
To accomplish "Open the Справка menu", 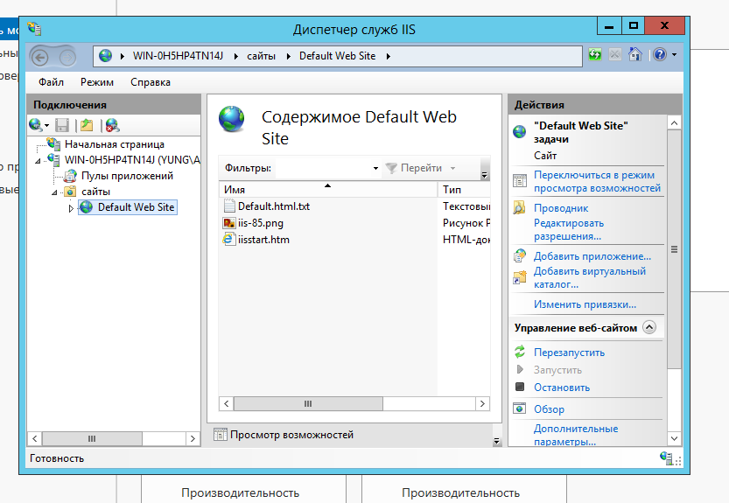I will point(151,82).
